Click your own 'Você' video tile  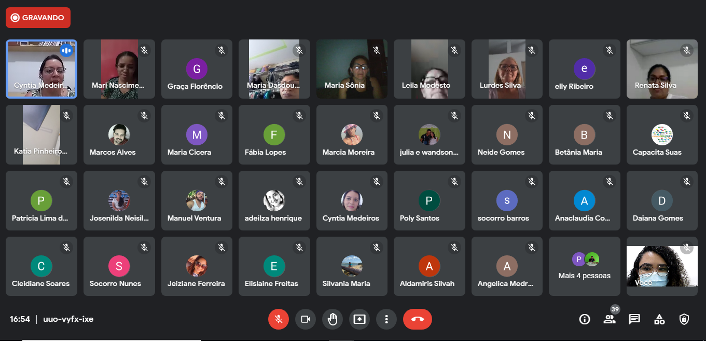coord(662,266)
